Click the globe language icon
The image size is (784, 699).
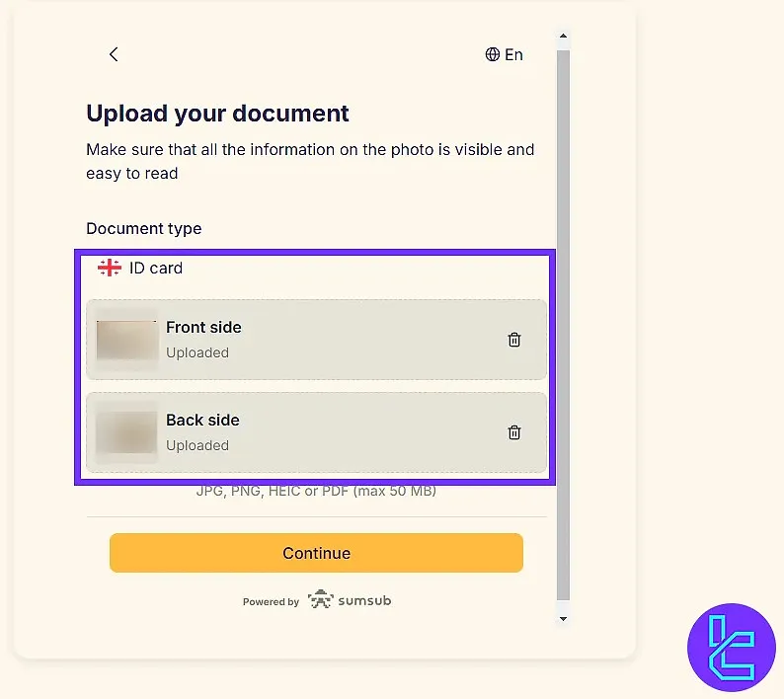pos(492,54)
